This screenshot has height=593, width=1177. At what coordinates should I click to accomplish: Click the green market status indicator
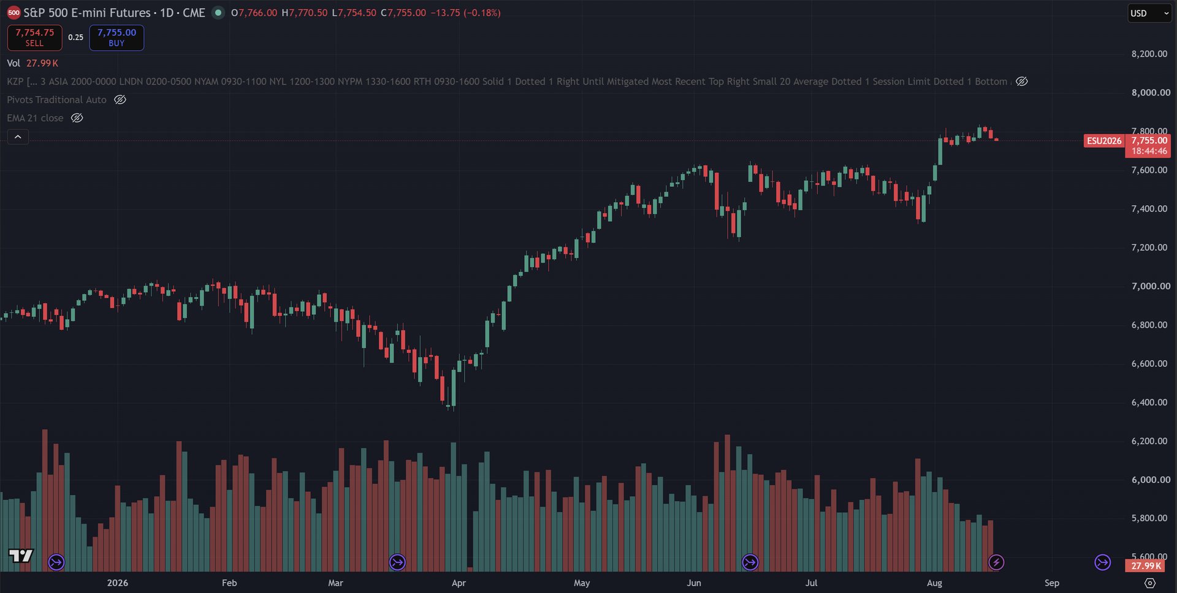[x=218, y=13]
